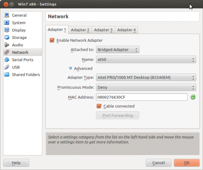Switch to the Adapter 2 tab
The width and height of the screenshot is (203, 170).
80,30
